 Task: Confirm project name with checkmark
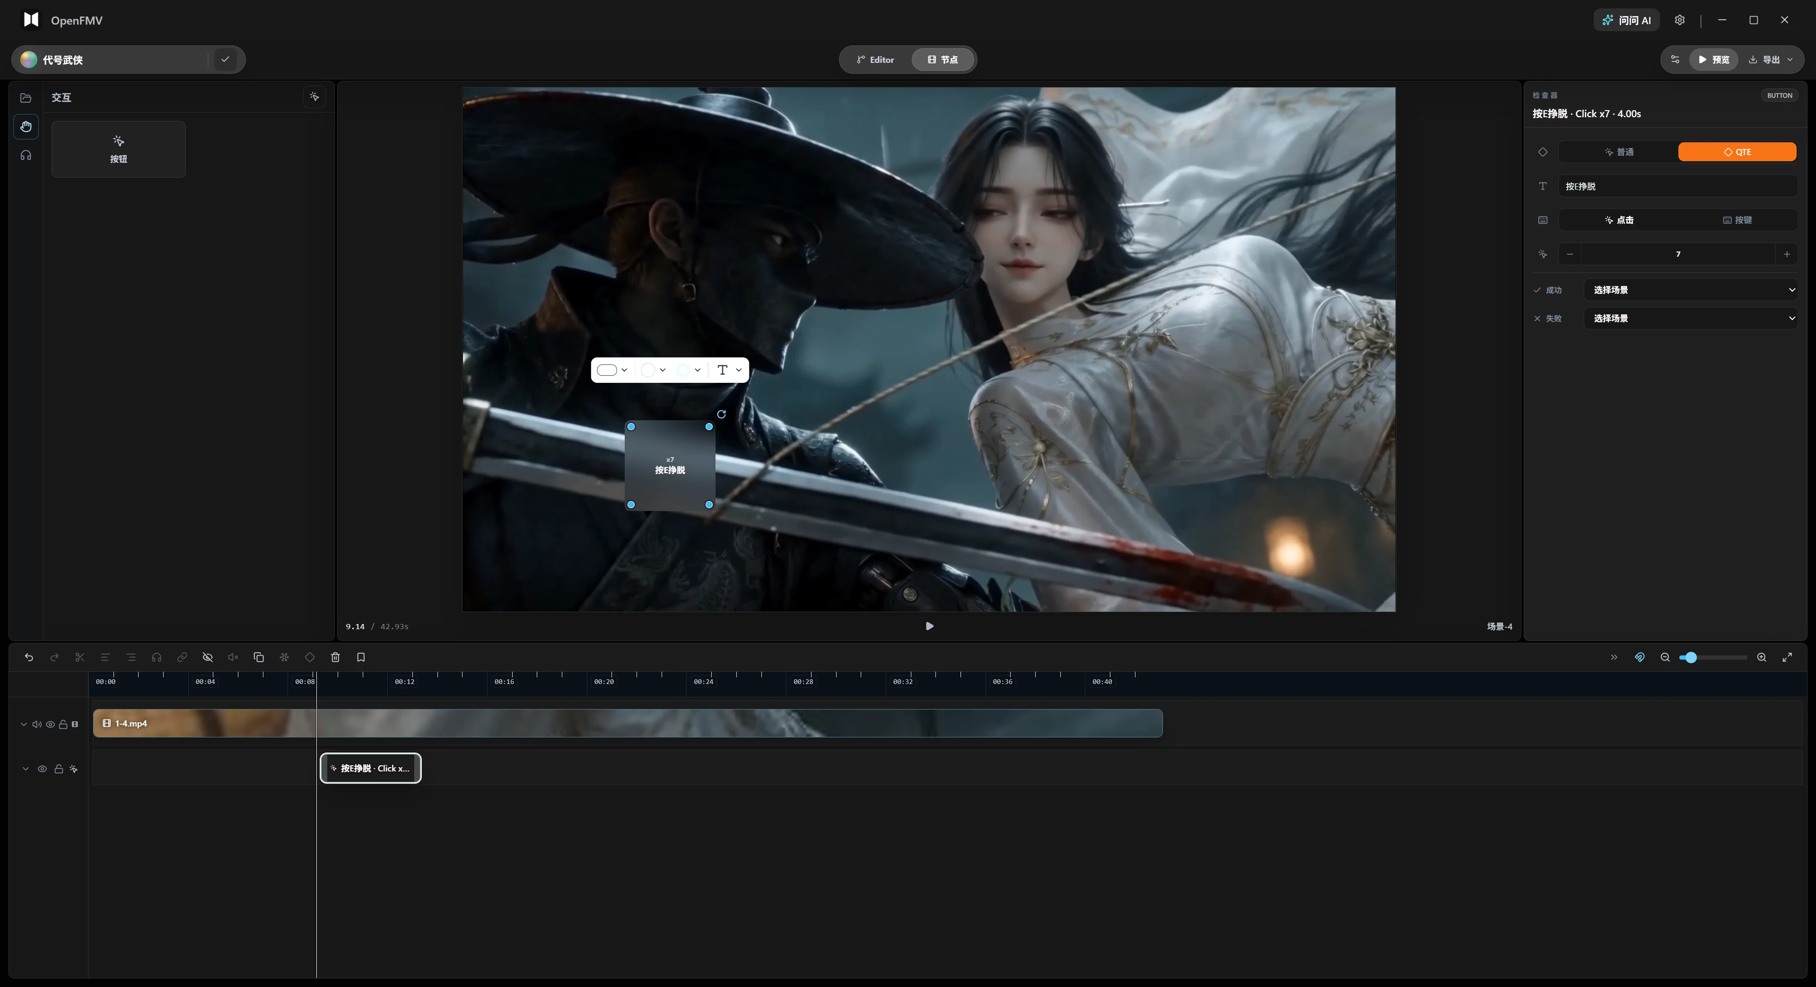[226, 59]
